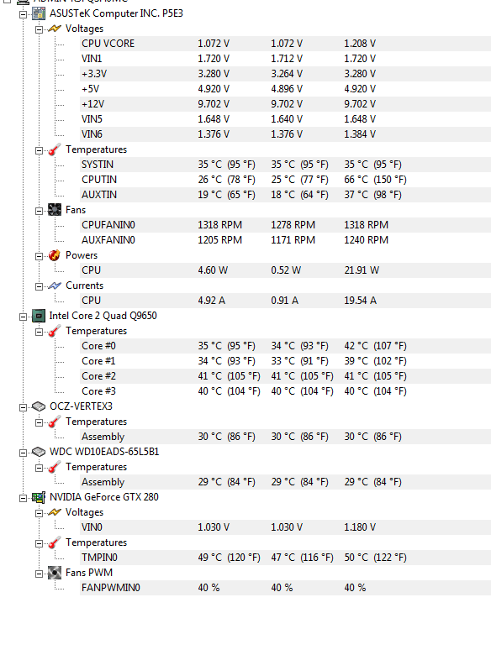This screenshot has width=491, height=655.
Task: Click the Currents wave icon
Action: click(55, 286)
